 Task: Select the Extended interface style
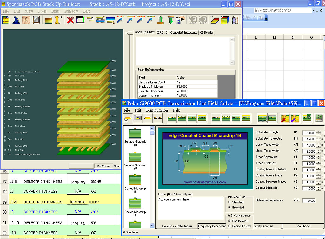(x=229, y=208)
